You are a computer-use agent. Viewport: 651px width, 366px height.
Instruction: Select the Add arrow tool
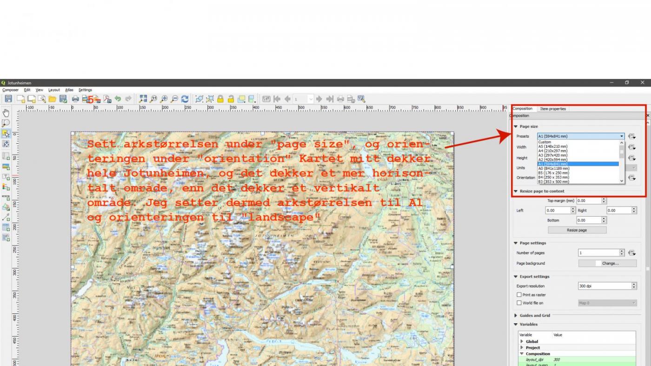tap(6, 217)
